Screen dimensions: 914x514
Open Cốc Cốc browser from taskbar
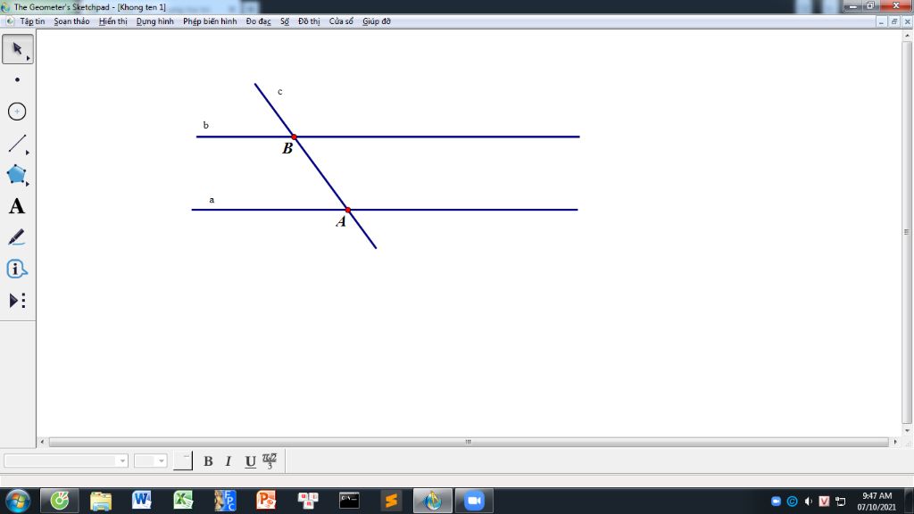click(x=60, y=501)
